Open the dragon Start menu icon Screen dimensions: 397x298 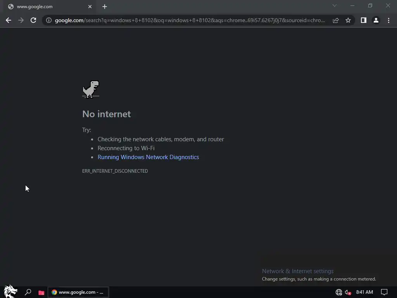10,291
